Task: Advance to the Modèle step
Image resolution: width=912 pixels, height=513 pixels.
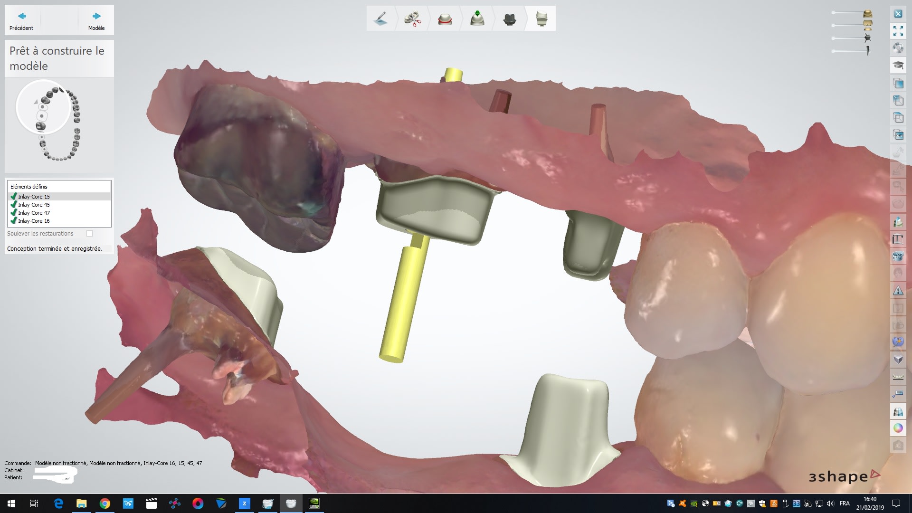Action: 96,20
